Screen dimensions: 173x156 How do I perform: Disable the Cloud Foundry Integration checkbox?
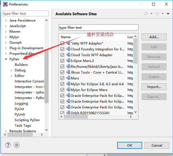tap(62, 49)
